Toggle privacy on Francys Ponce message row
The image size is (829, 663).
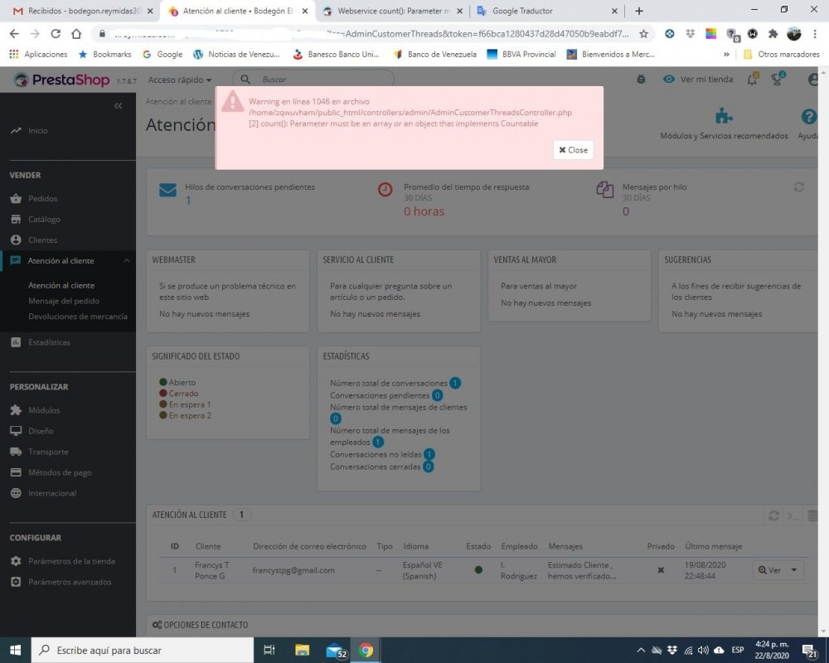(x=661, y=569)
